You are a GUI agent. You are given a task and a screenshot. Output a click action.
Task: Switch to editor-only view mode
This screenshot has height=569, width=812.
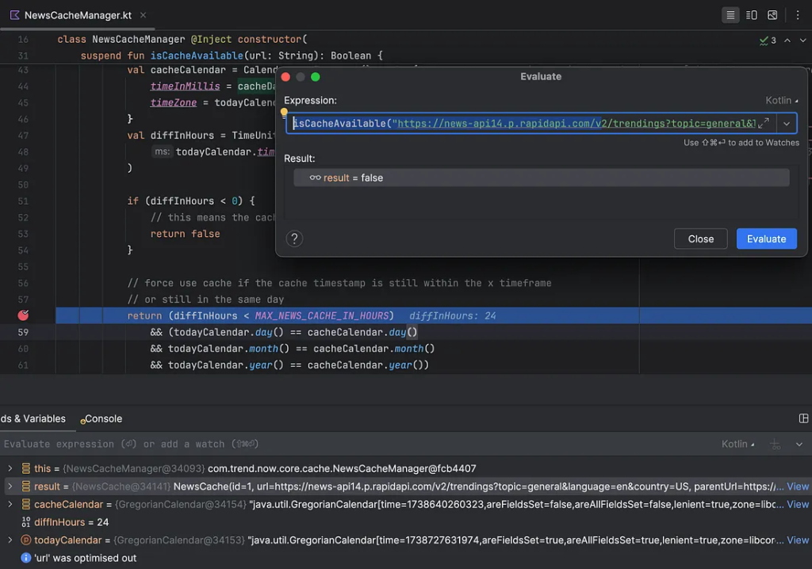(730, 15)
